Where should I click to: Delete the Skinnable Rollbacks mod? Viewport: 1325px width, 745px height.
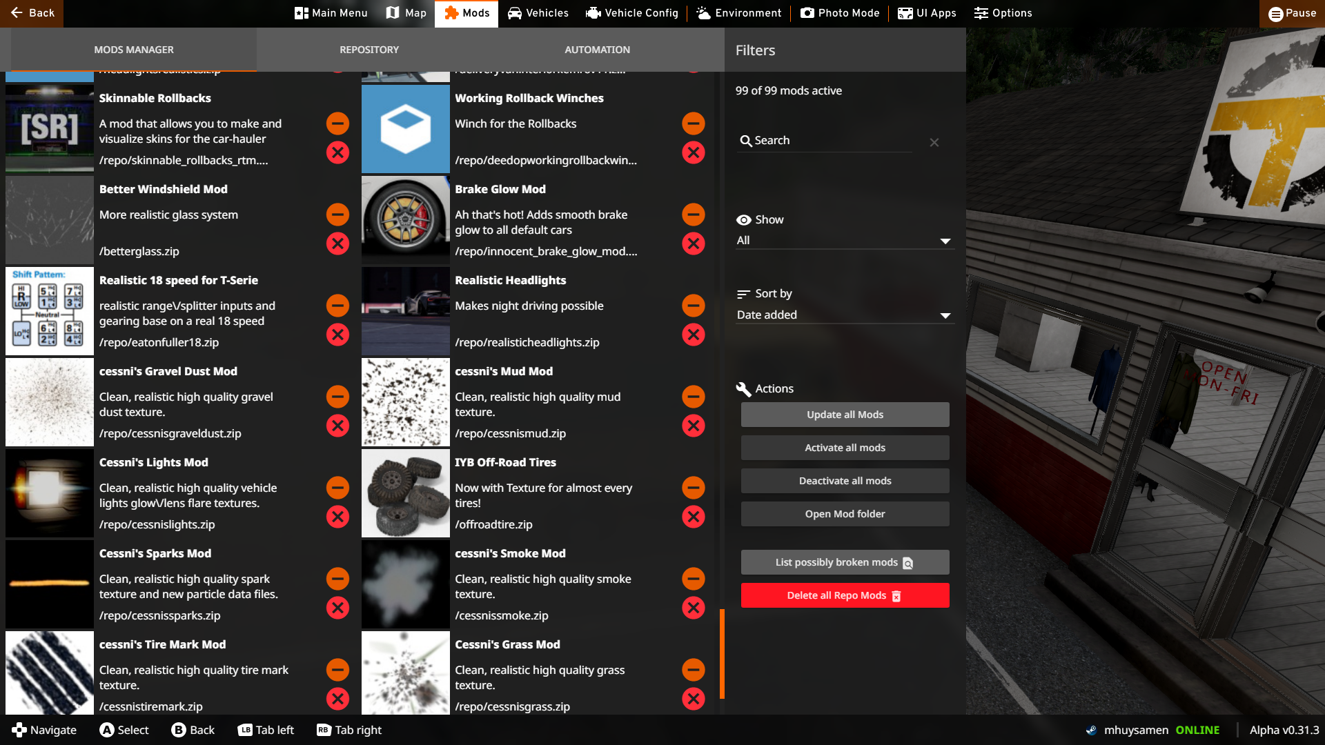337,152
